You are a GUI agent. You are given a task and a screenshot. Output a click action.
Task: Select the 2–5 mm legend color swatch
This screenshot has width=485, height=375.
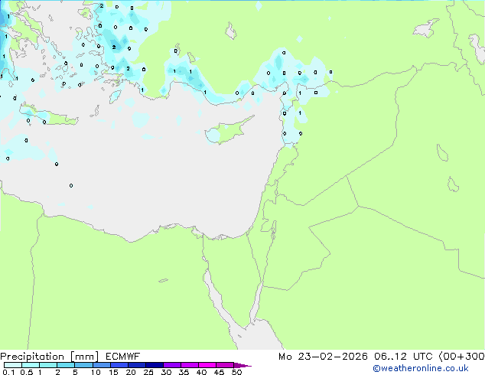click(x=66, y=365)
